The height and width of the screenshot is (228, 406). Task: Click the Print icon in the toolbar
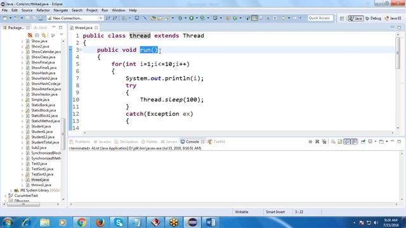click(x=41, y=18)
